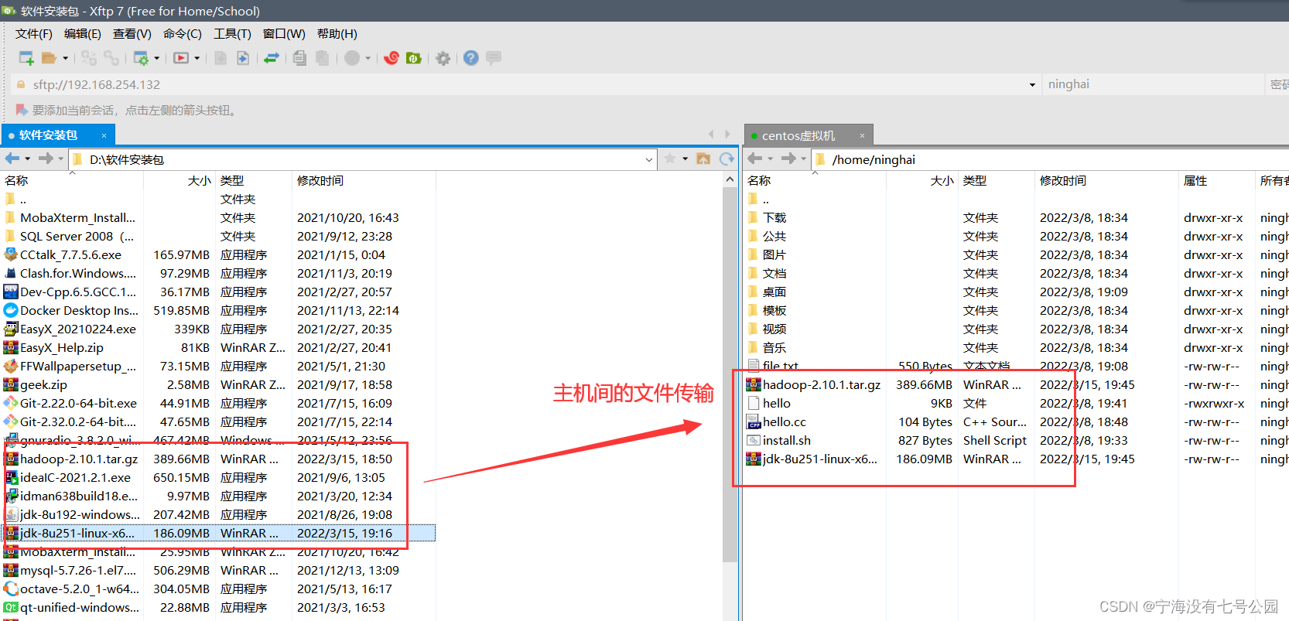Click the ninghai username field

(x=1153, y=84)
